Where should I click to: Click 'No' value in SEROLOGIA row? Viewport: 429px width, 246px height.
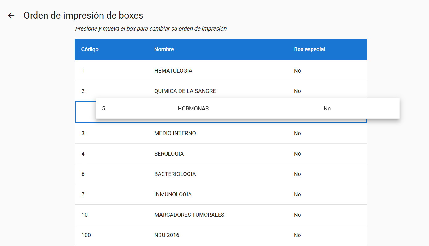click(297, 154)
